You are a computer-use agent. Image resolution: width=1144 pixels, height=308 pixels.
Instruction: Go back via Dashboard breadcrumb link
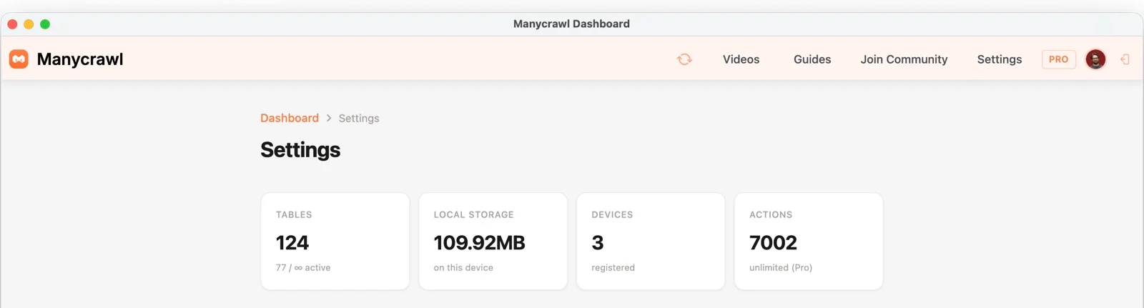coord(290,118)
